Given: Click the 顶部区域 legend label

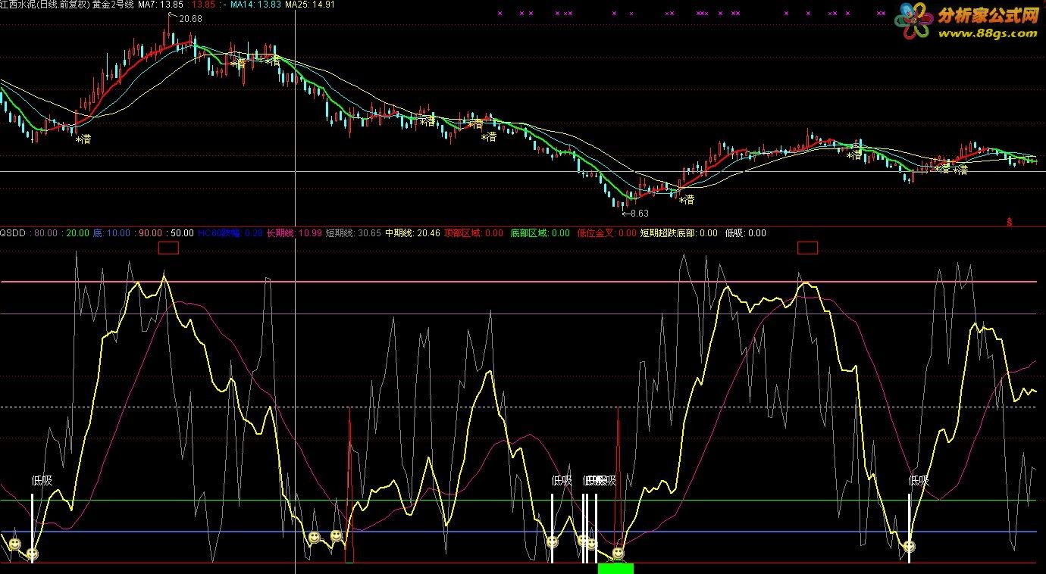Looking at the screenshot, I should 462,233.
